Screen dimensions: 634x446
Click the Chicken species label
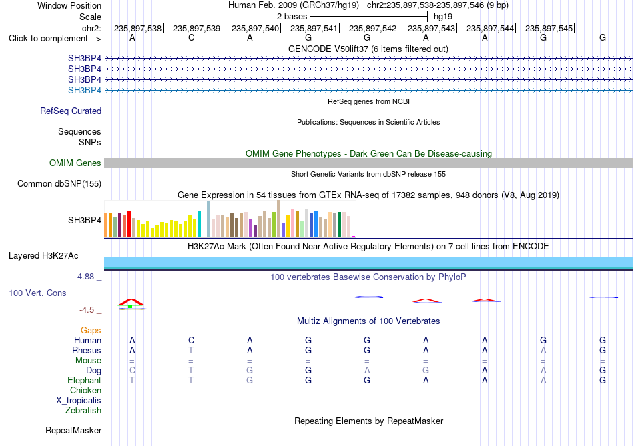(x=85, y=390)
